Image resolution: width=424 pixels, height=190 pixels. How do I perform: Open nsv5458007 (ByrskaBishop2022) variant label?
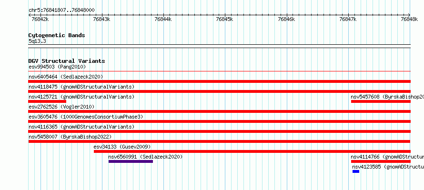coord(70,137)
